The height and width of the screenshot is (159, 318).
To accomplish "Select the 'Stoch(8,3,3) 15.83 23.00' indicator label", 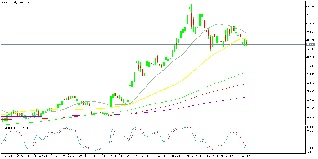I will tap(15, 128).
